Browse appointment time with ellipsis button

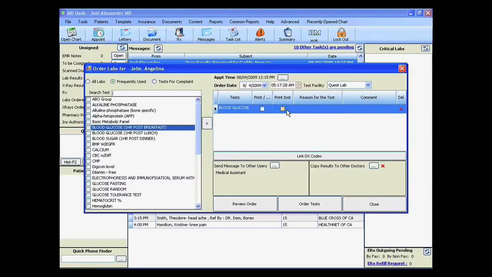283,78
